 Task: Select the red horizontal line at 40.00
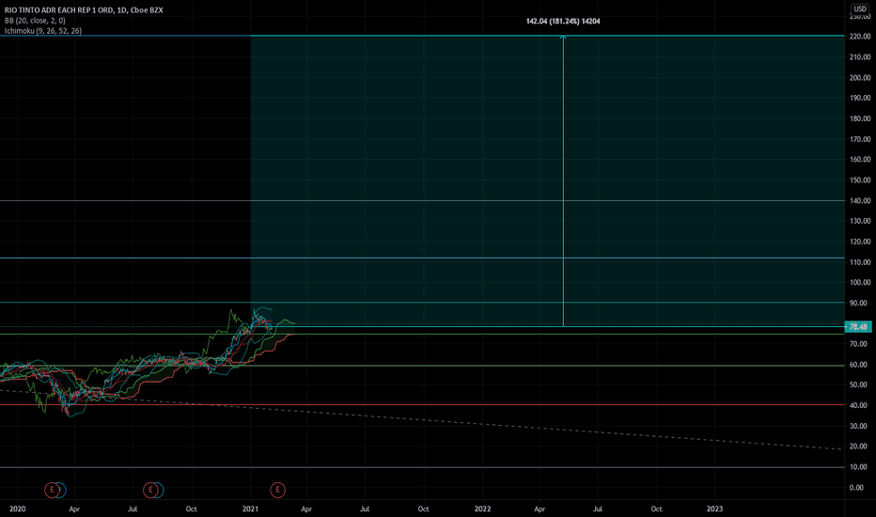422,404
